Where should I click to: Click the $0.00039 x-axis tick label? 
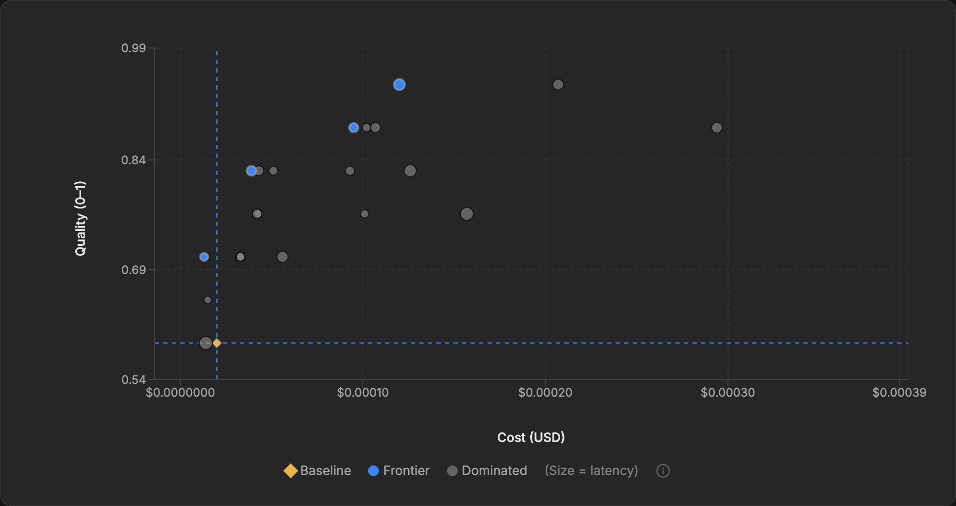click(901, 392)
